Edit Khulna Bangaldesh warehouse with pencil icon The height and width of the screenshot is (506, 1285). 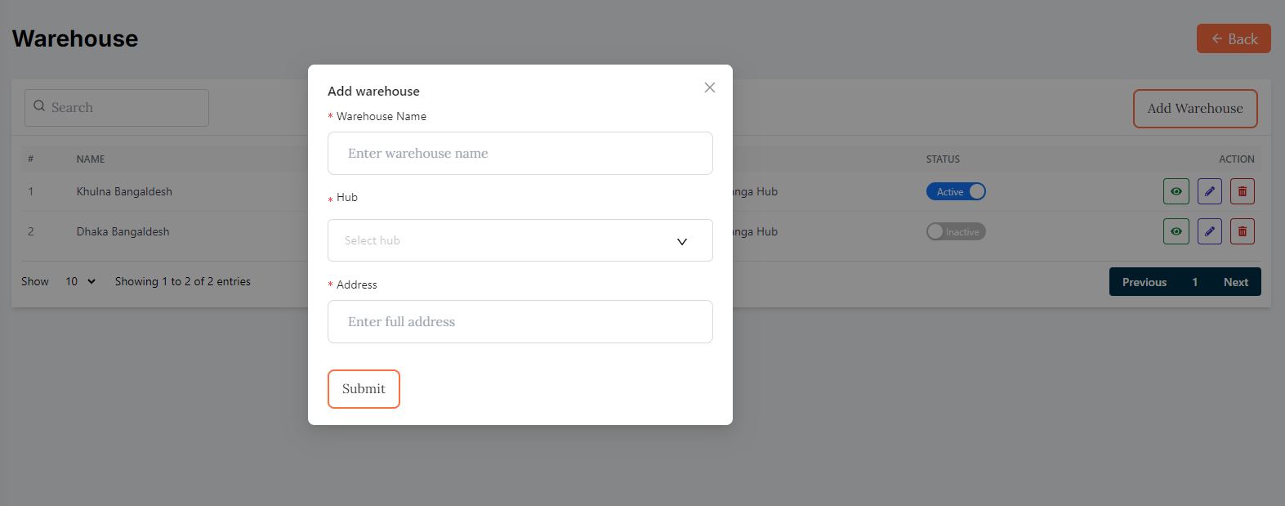coord(1209,191)
